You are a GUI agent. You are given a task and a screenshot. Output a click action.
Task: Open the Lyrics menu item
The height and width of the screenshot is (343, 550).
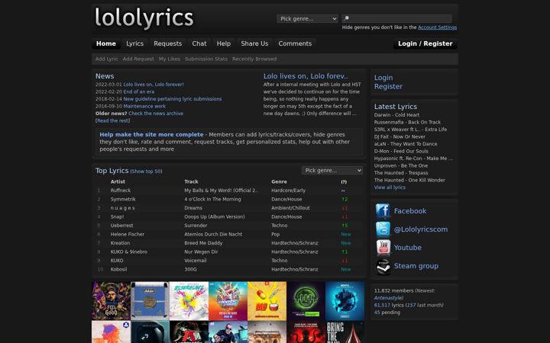134,43
